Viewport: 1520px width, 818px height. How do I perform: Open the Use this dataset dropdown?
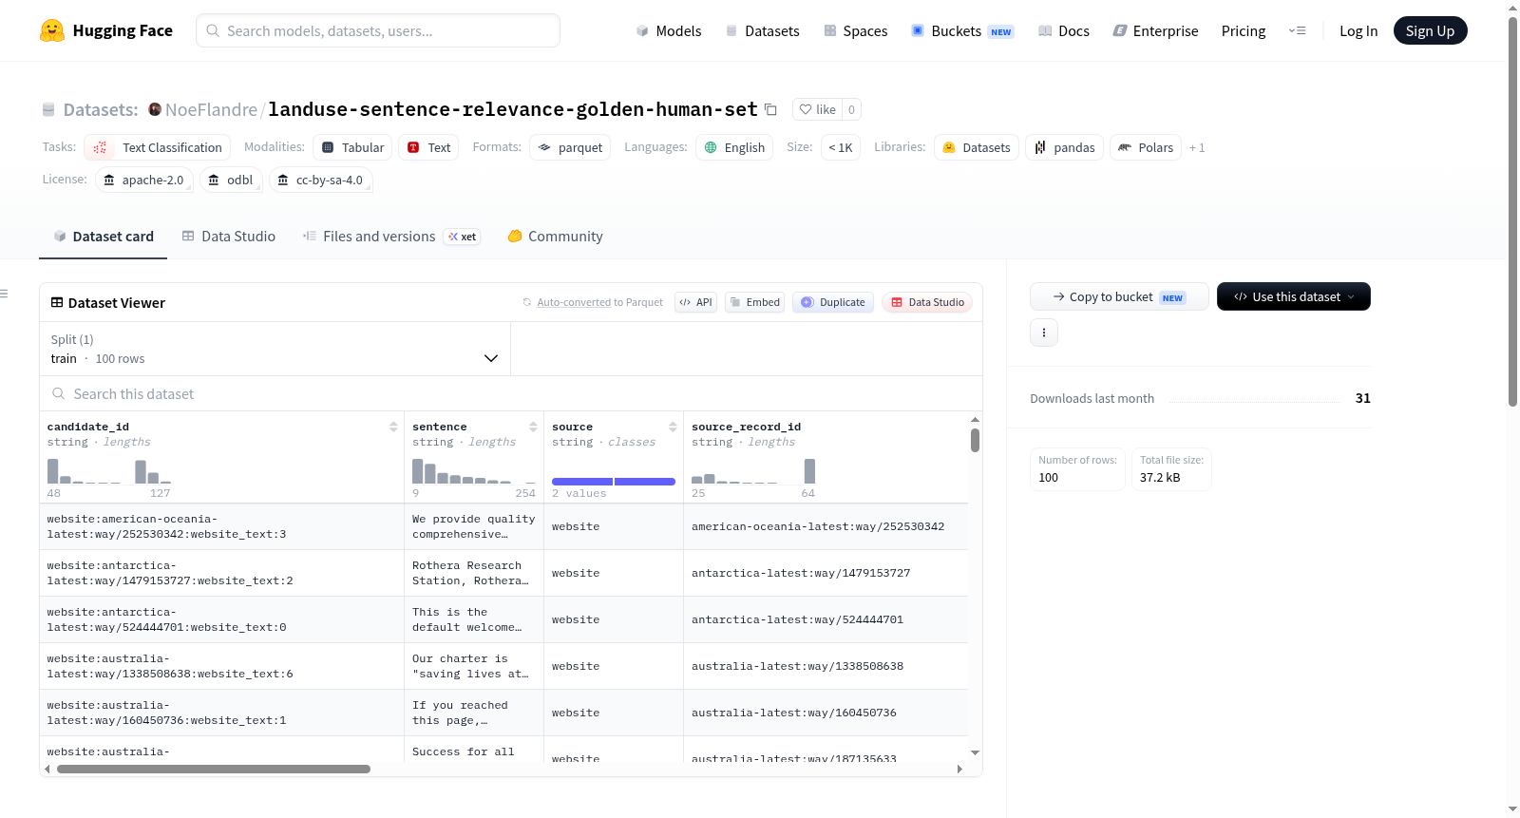(x=1294, y=296)
